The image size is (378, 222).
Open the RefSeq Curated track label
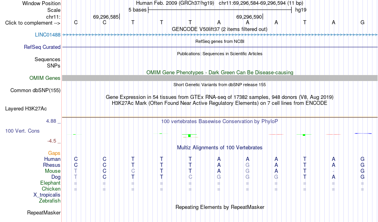coord(42,47)
